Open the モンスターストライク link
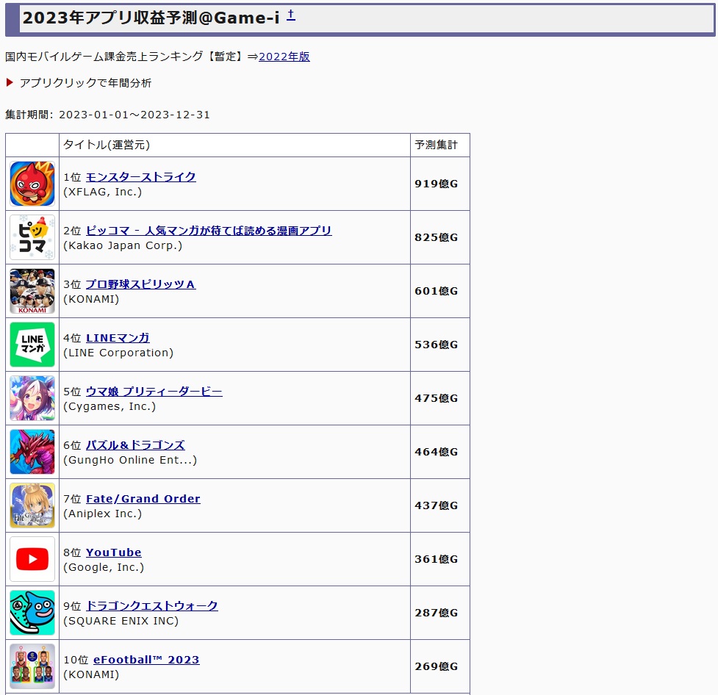This screenshot has height=695, width=718. point(141,177)
